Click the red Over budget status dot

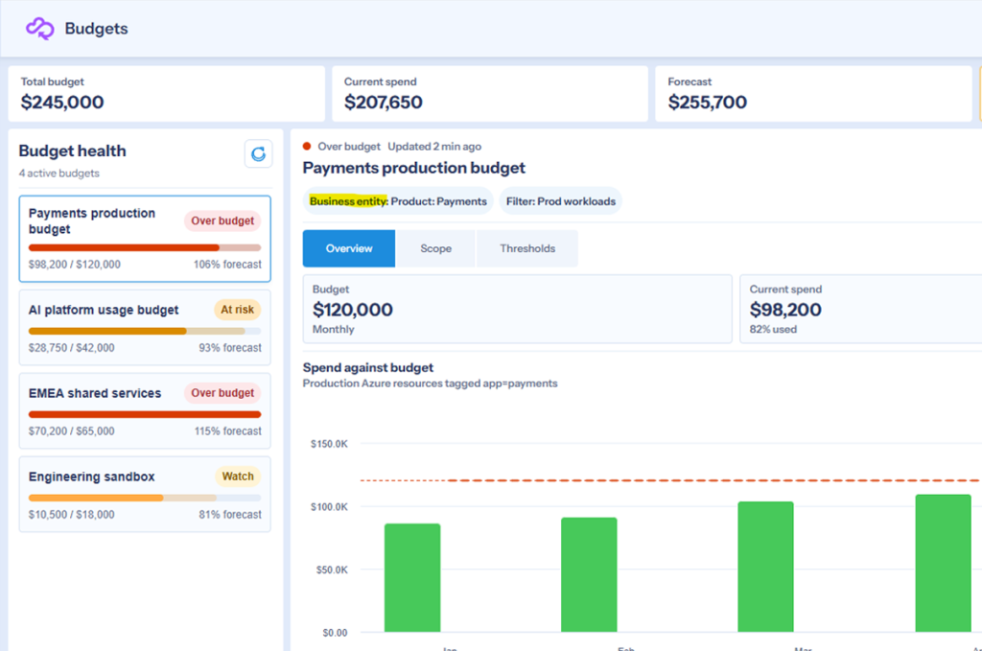[x=307, y=147]
